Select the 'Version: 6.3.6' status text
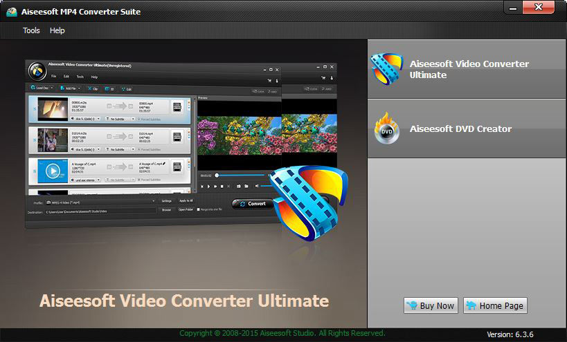Screen dimensions: 567x342 (x=510, y=334)
